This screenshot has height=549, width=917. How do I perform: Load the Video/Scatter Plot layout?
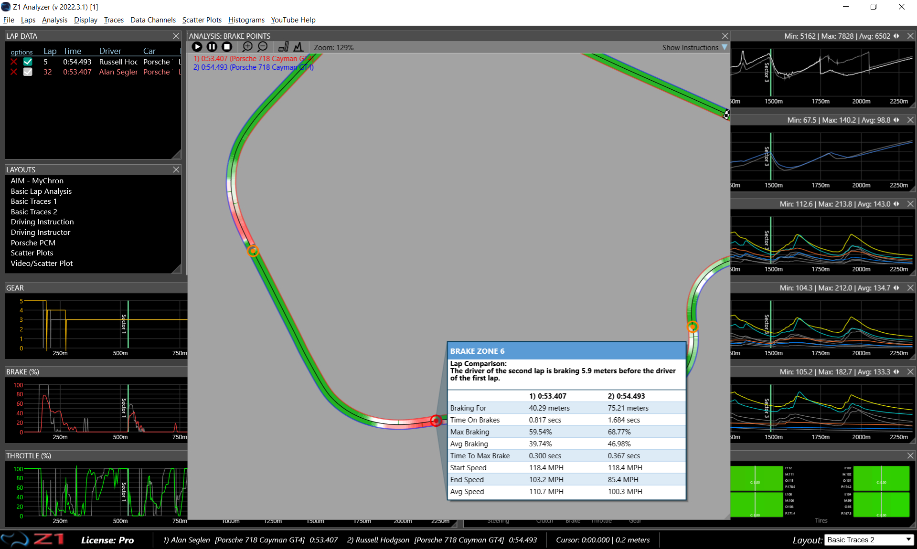(42, 263)
